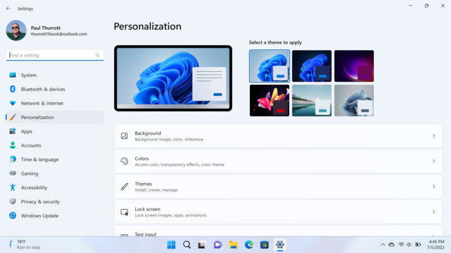
Task: Expand Background settings chevron
Action: tap(434, 136)
